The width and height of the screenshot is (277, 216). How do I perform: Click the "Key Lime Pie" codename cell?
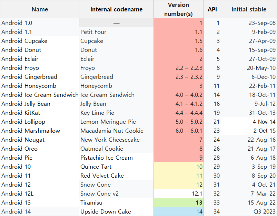click(x=116, y=113)
